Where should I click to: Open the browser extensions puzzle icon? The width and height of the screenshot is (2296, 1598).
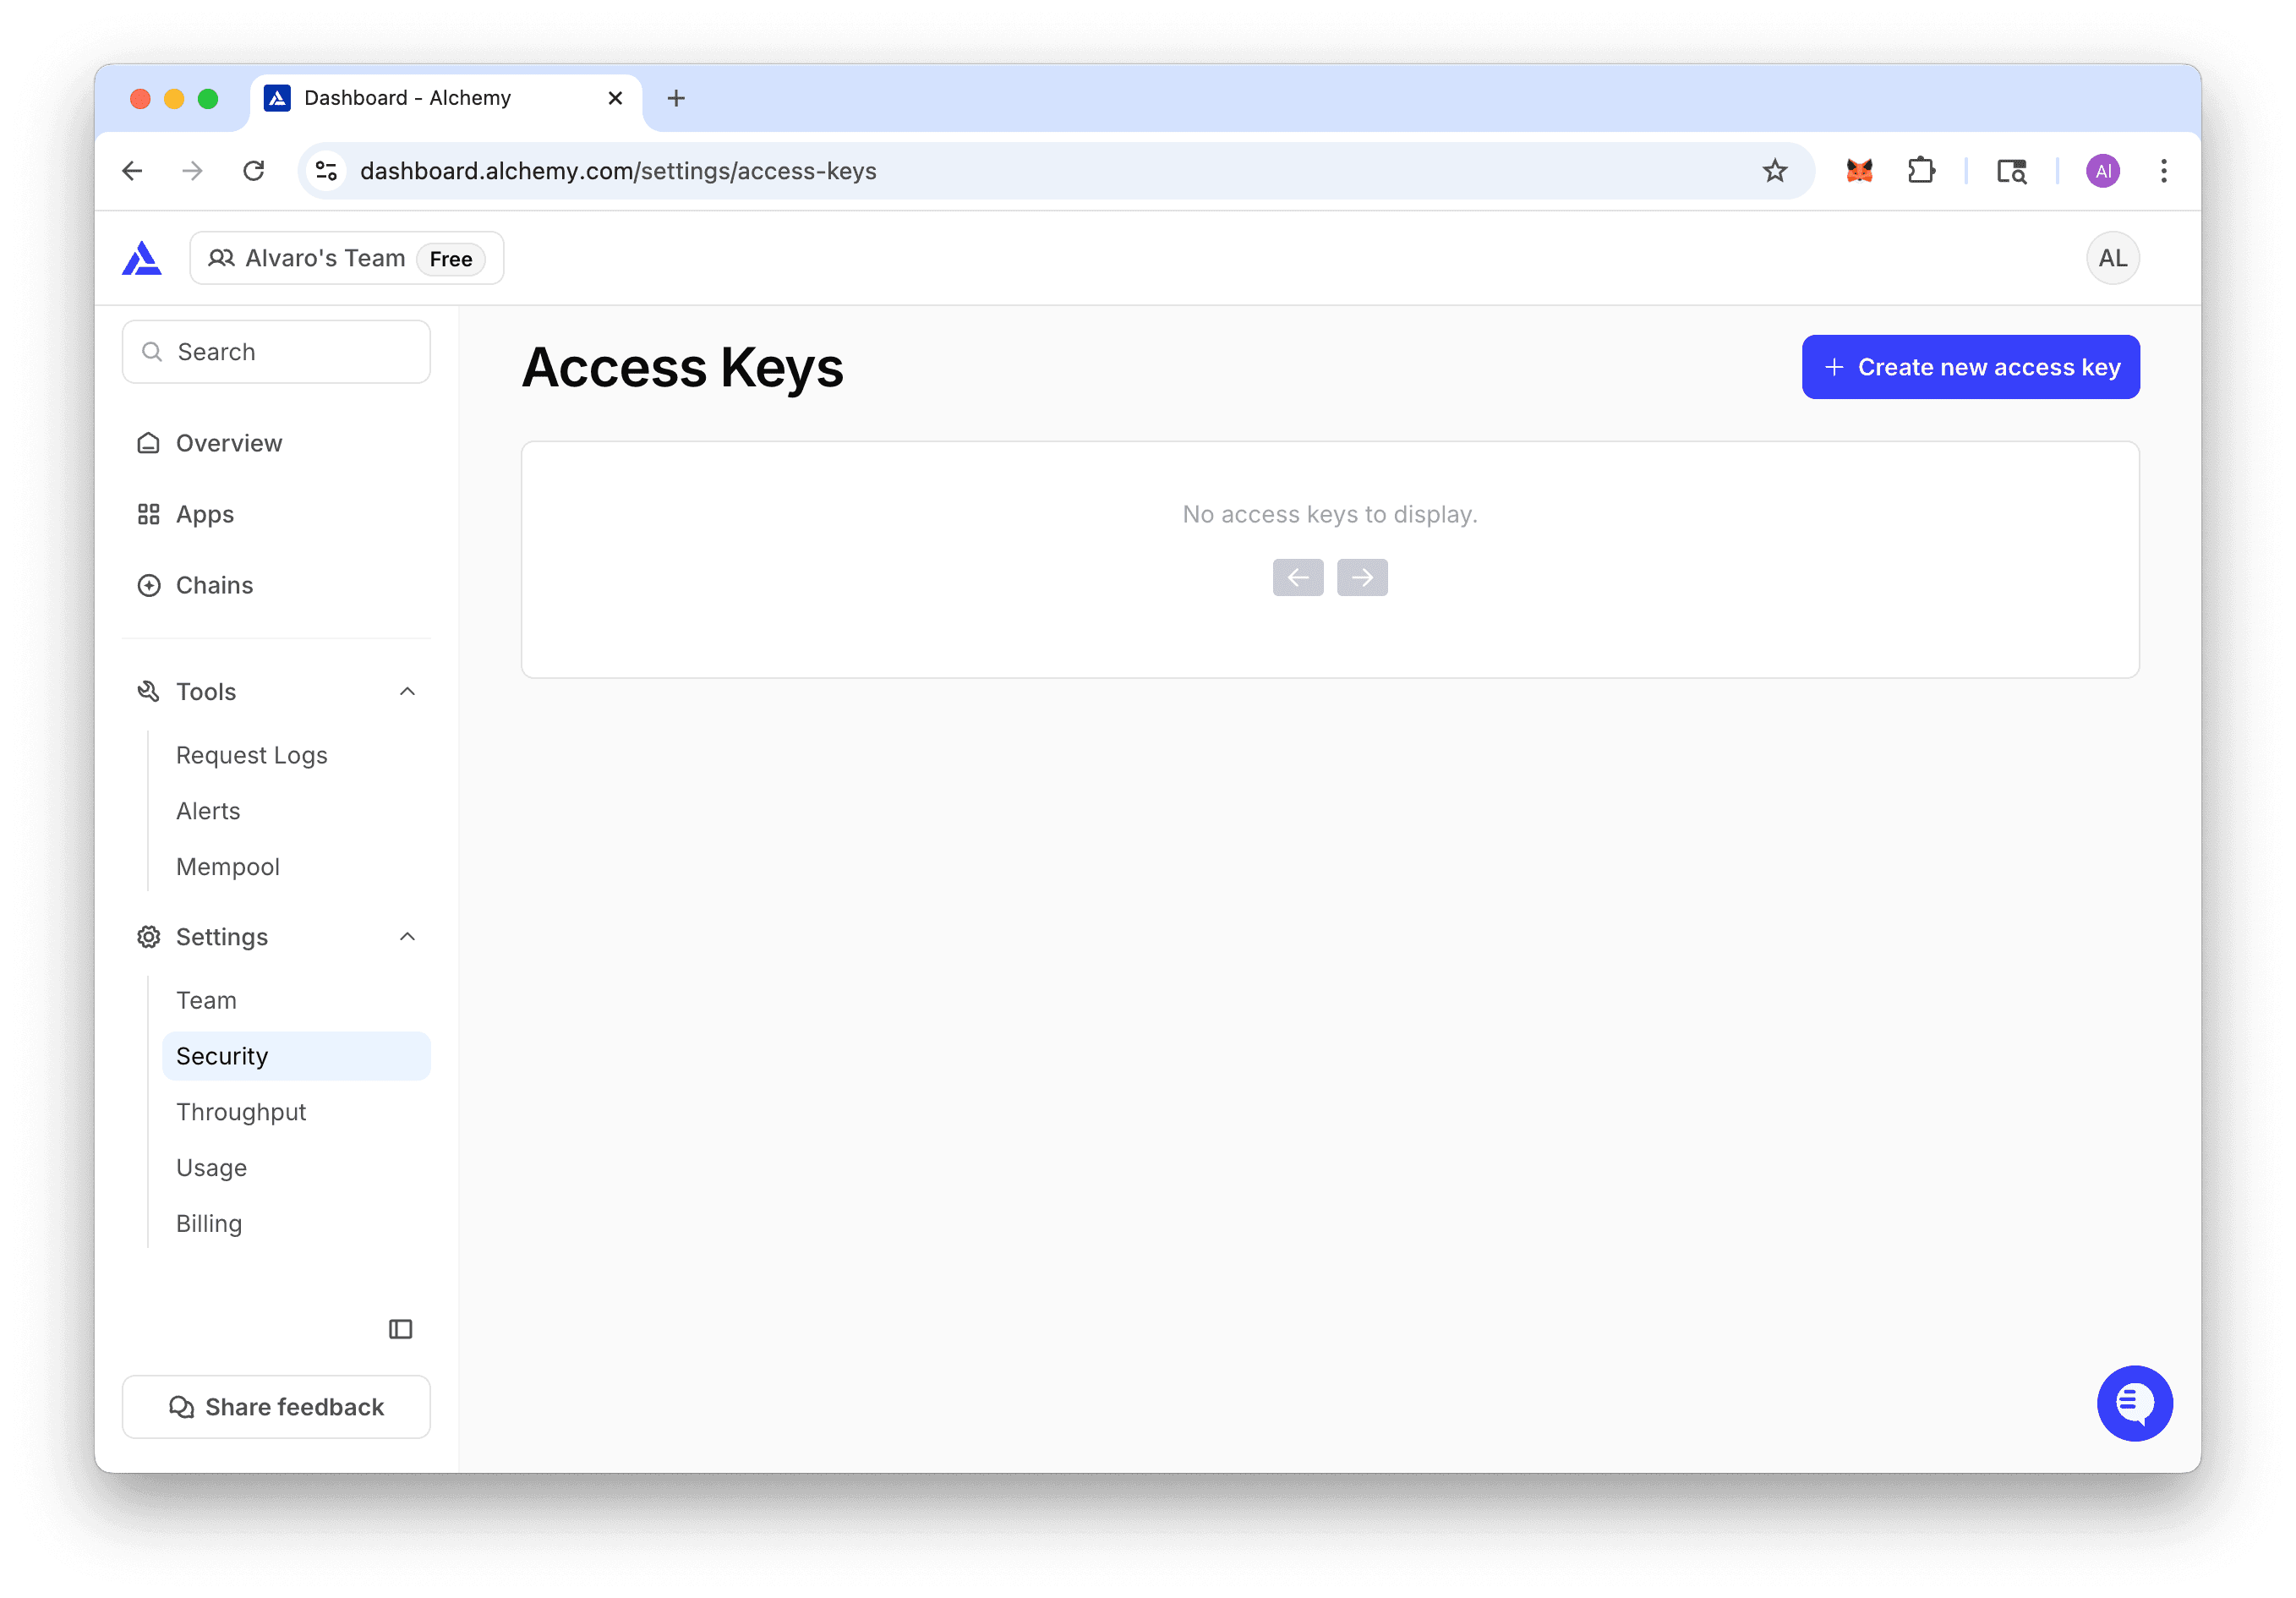(1920, 171)
